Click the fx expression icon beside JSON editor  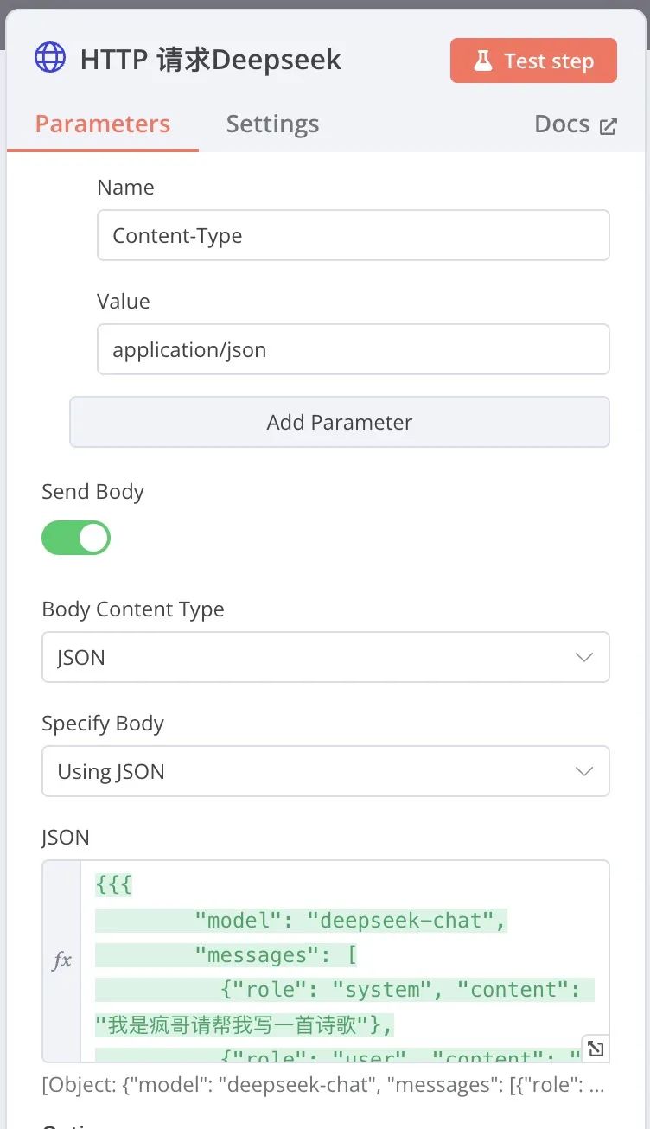click(x=62, y=960)
